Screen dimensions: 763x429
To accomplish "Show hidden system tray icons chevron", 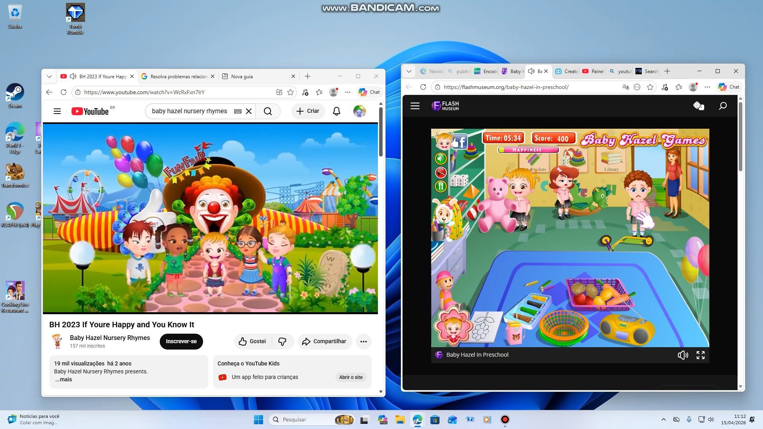I will (663, 419).
